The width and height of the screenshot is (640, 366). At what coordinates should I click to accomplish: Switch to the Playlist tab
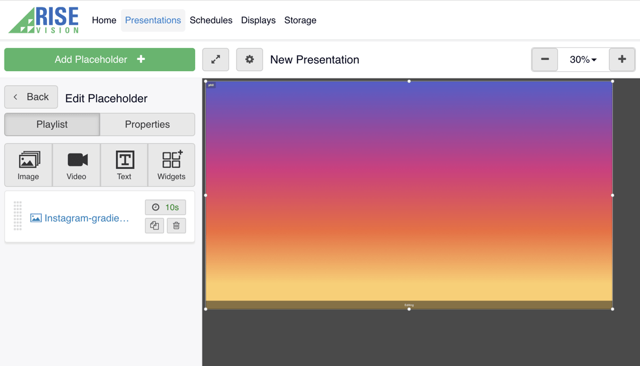[x=51, y=124]
